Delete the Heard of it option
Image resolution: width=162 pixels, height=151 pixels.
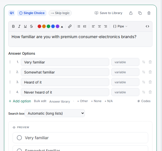[150, 82]
